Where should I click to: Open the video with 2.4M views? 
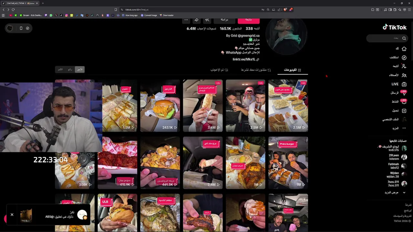(x=203, y=163)
